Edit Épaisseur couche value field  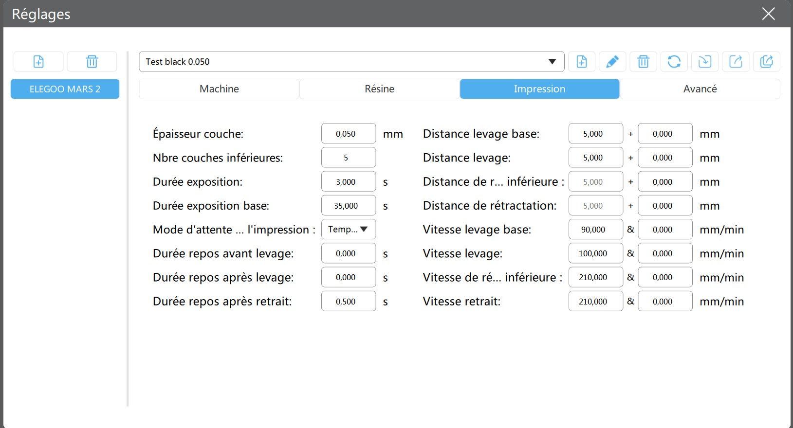click(x=349, y=134)
